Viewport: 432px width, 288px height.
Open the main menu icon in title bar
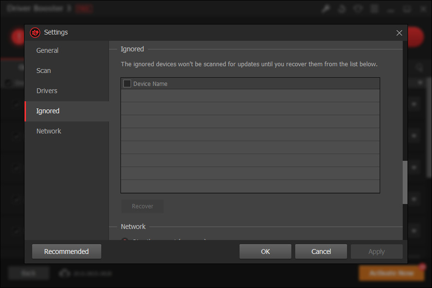coord(374,9)
